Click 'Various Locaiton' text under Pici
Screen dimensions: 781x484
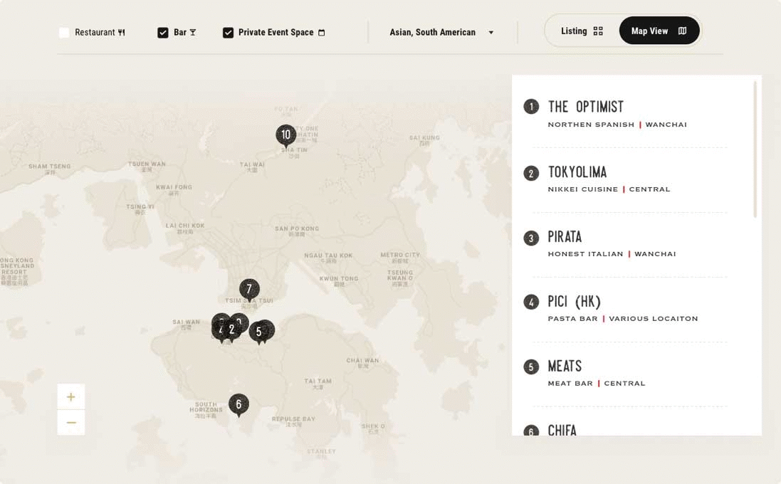click(x=654, y=319)
